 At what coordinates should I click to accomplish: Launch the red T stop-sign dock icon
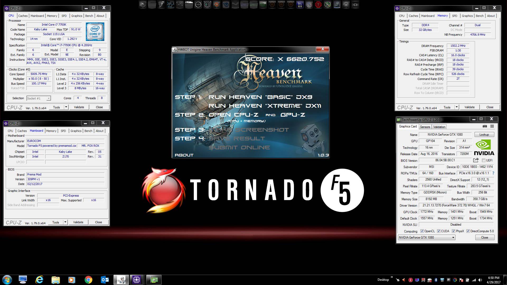[318, 4]
